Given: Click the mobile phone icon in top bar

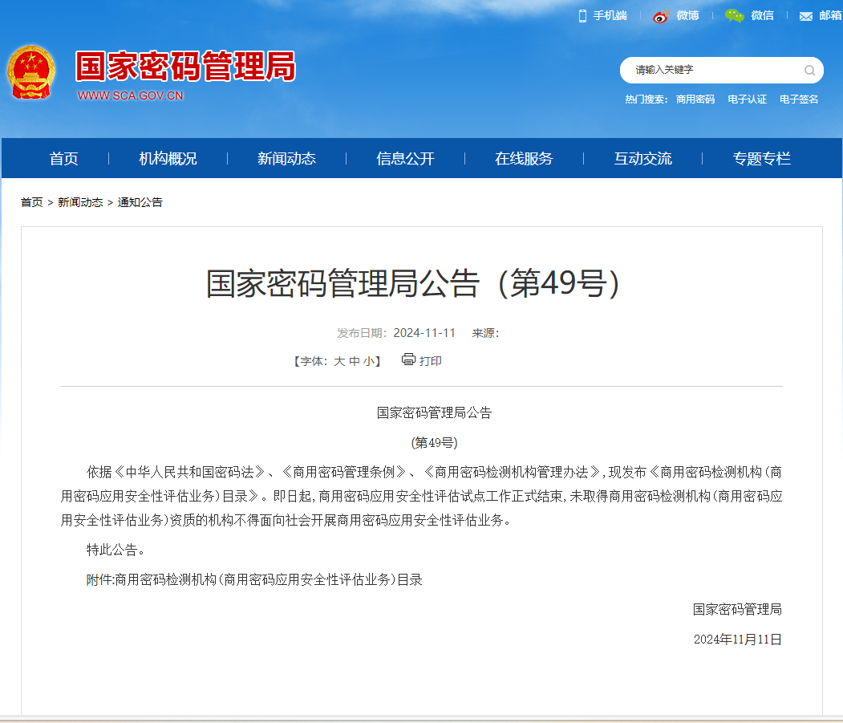Looking at the screenshot, I should (x=583, y=16).
